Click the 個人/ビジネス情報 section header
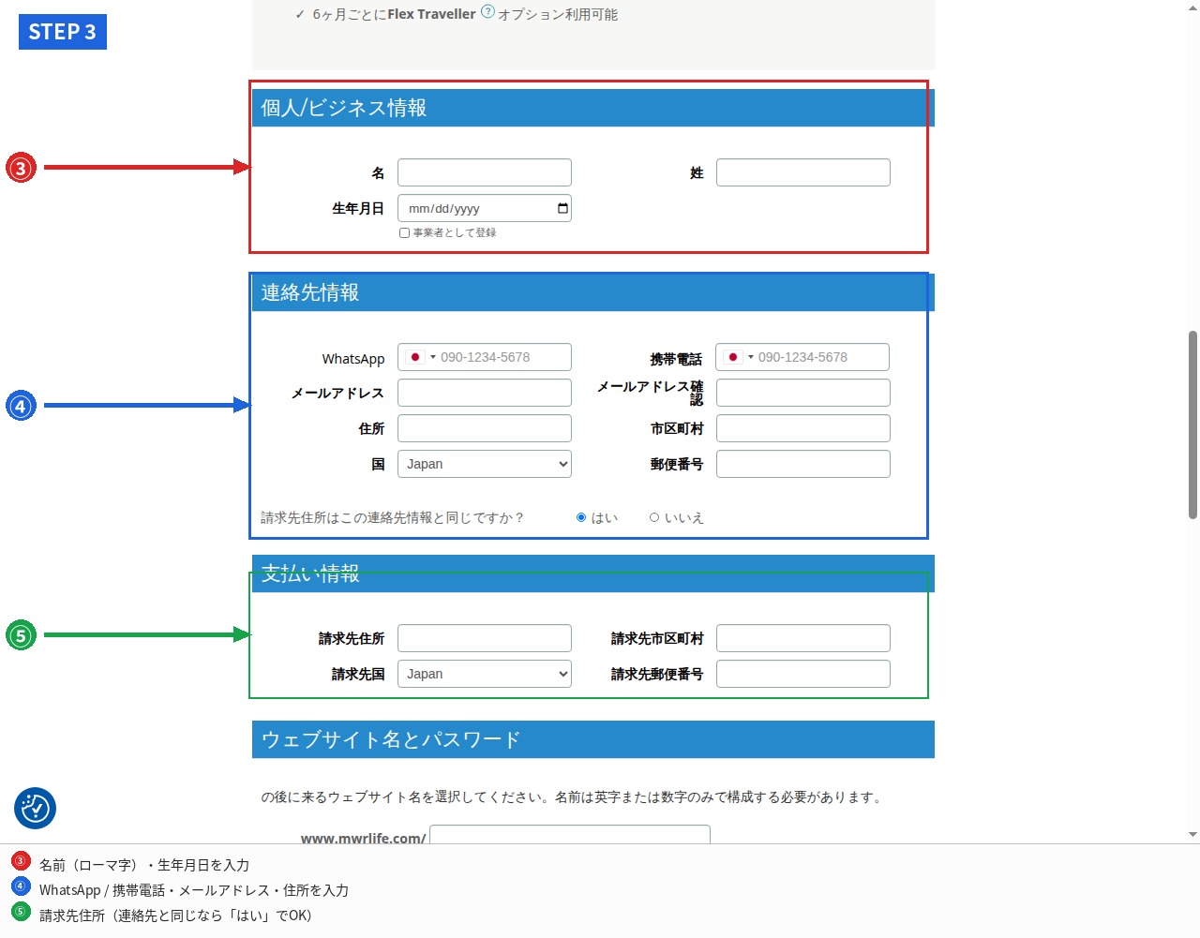 pyautogui.click(x=593, y=108)
